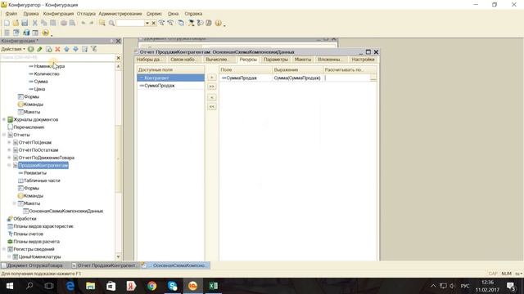Open the Файл menu
The image size is (524, 294).
[x=11, y=14]
